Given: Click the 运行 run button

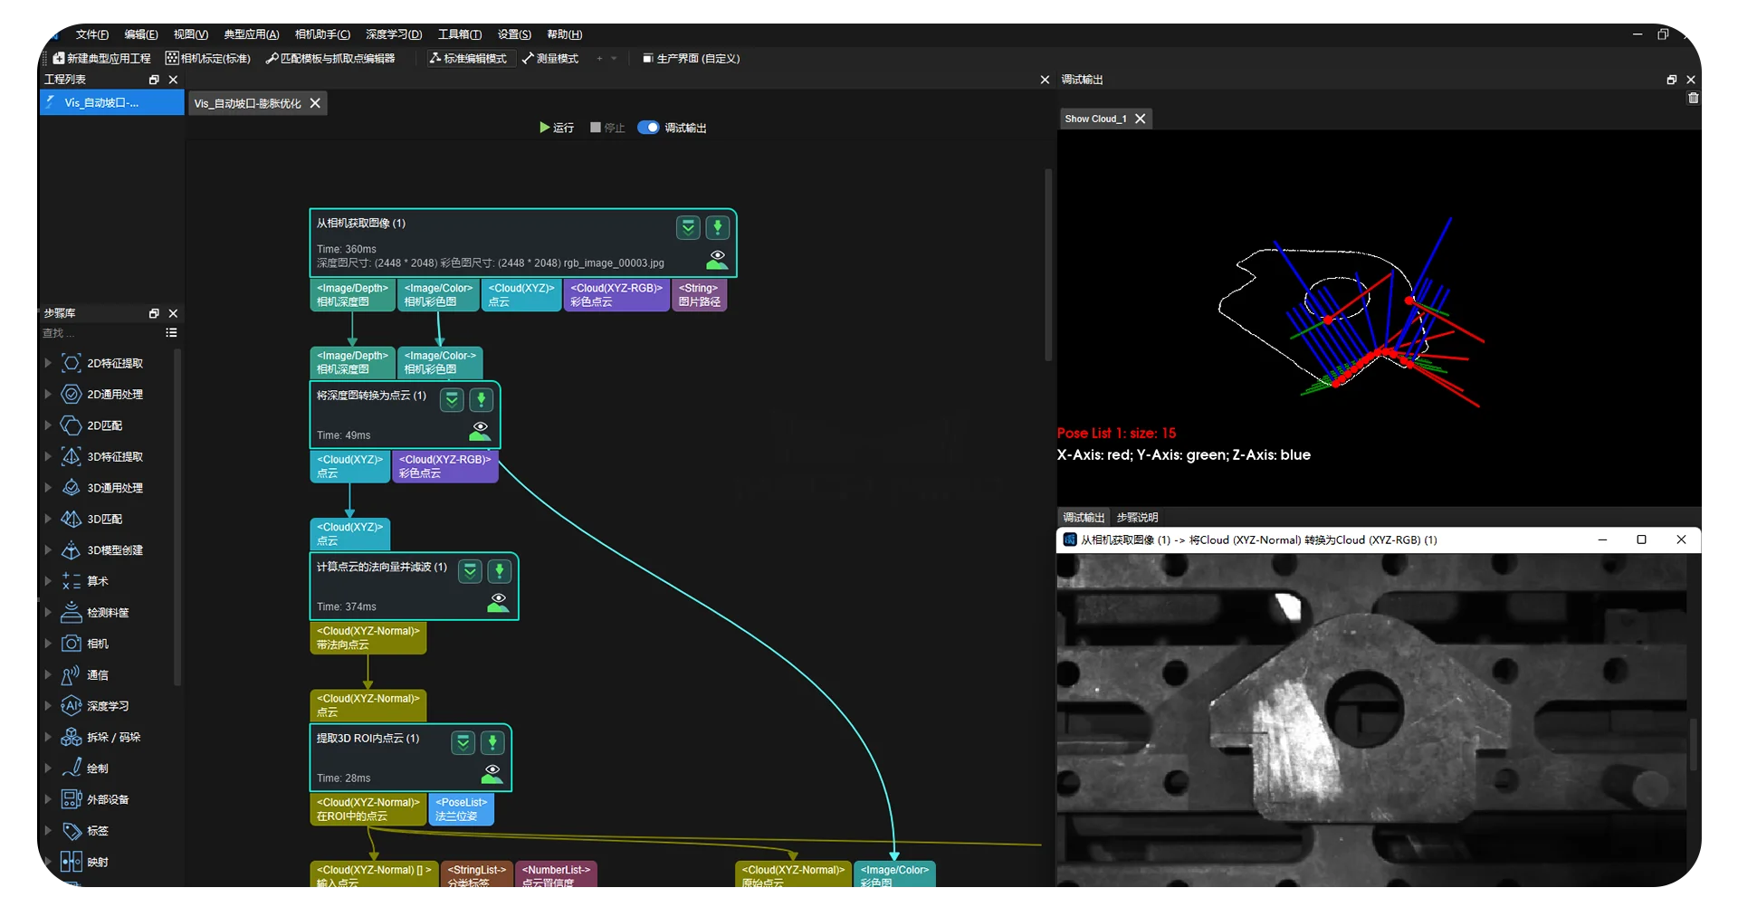Looking at the screenshot, I should pyautogui.click(x=557, y=128).
